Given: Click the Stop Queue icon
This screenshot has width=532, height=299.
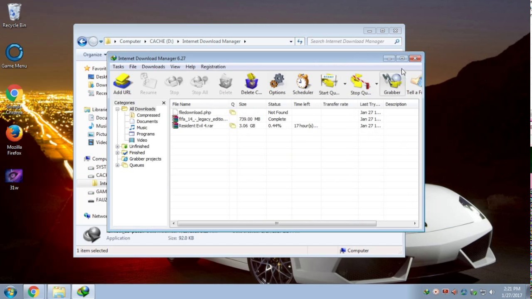Looking at the screenshot, I should click(x=360, y=85).
